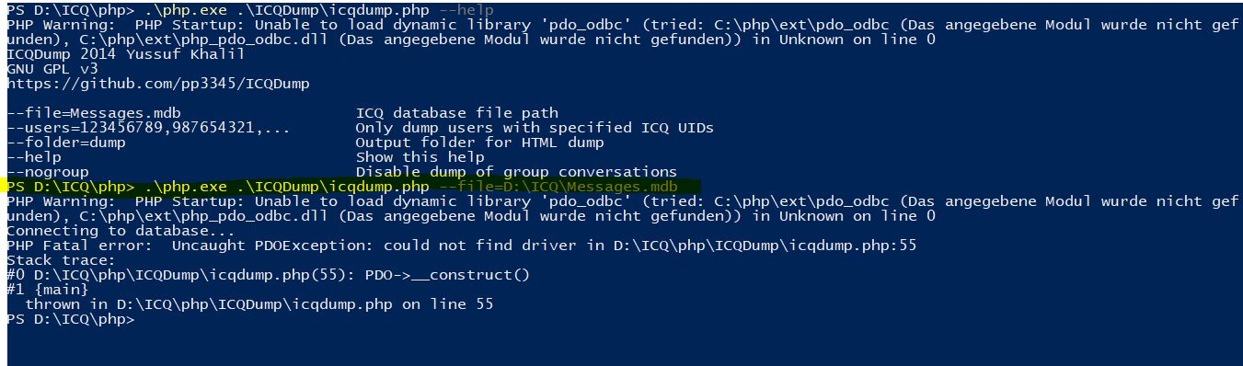Click 'ICQDump 2014 Yussuf Khalil' text
The width and height of the screenshot is (1243, 366).
coord(126,54)
